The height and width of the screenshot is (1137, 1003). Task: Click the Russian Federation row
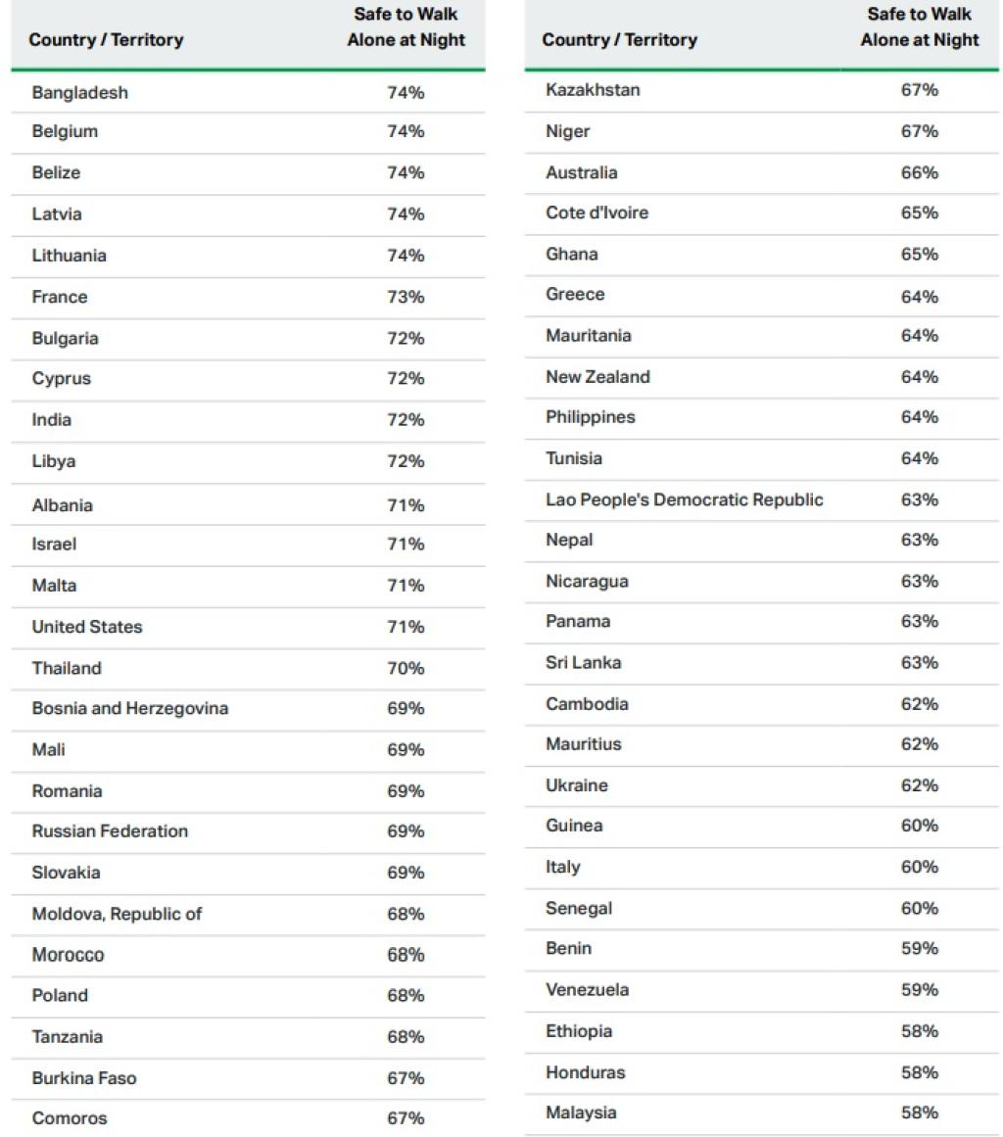pyautogui.click(x=110, y=830)
